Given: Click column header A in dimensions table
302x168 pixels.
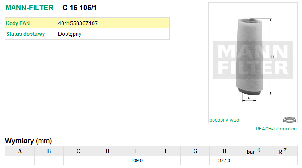Looking at the screenshot, I should (20, 151).
